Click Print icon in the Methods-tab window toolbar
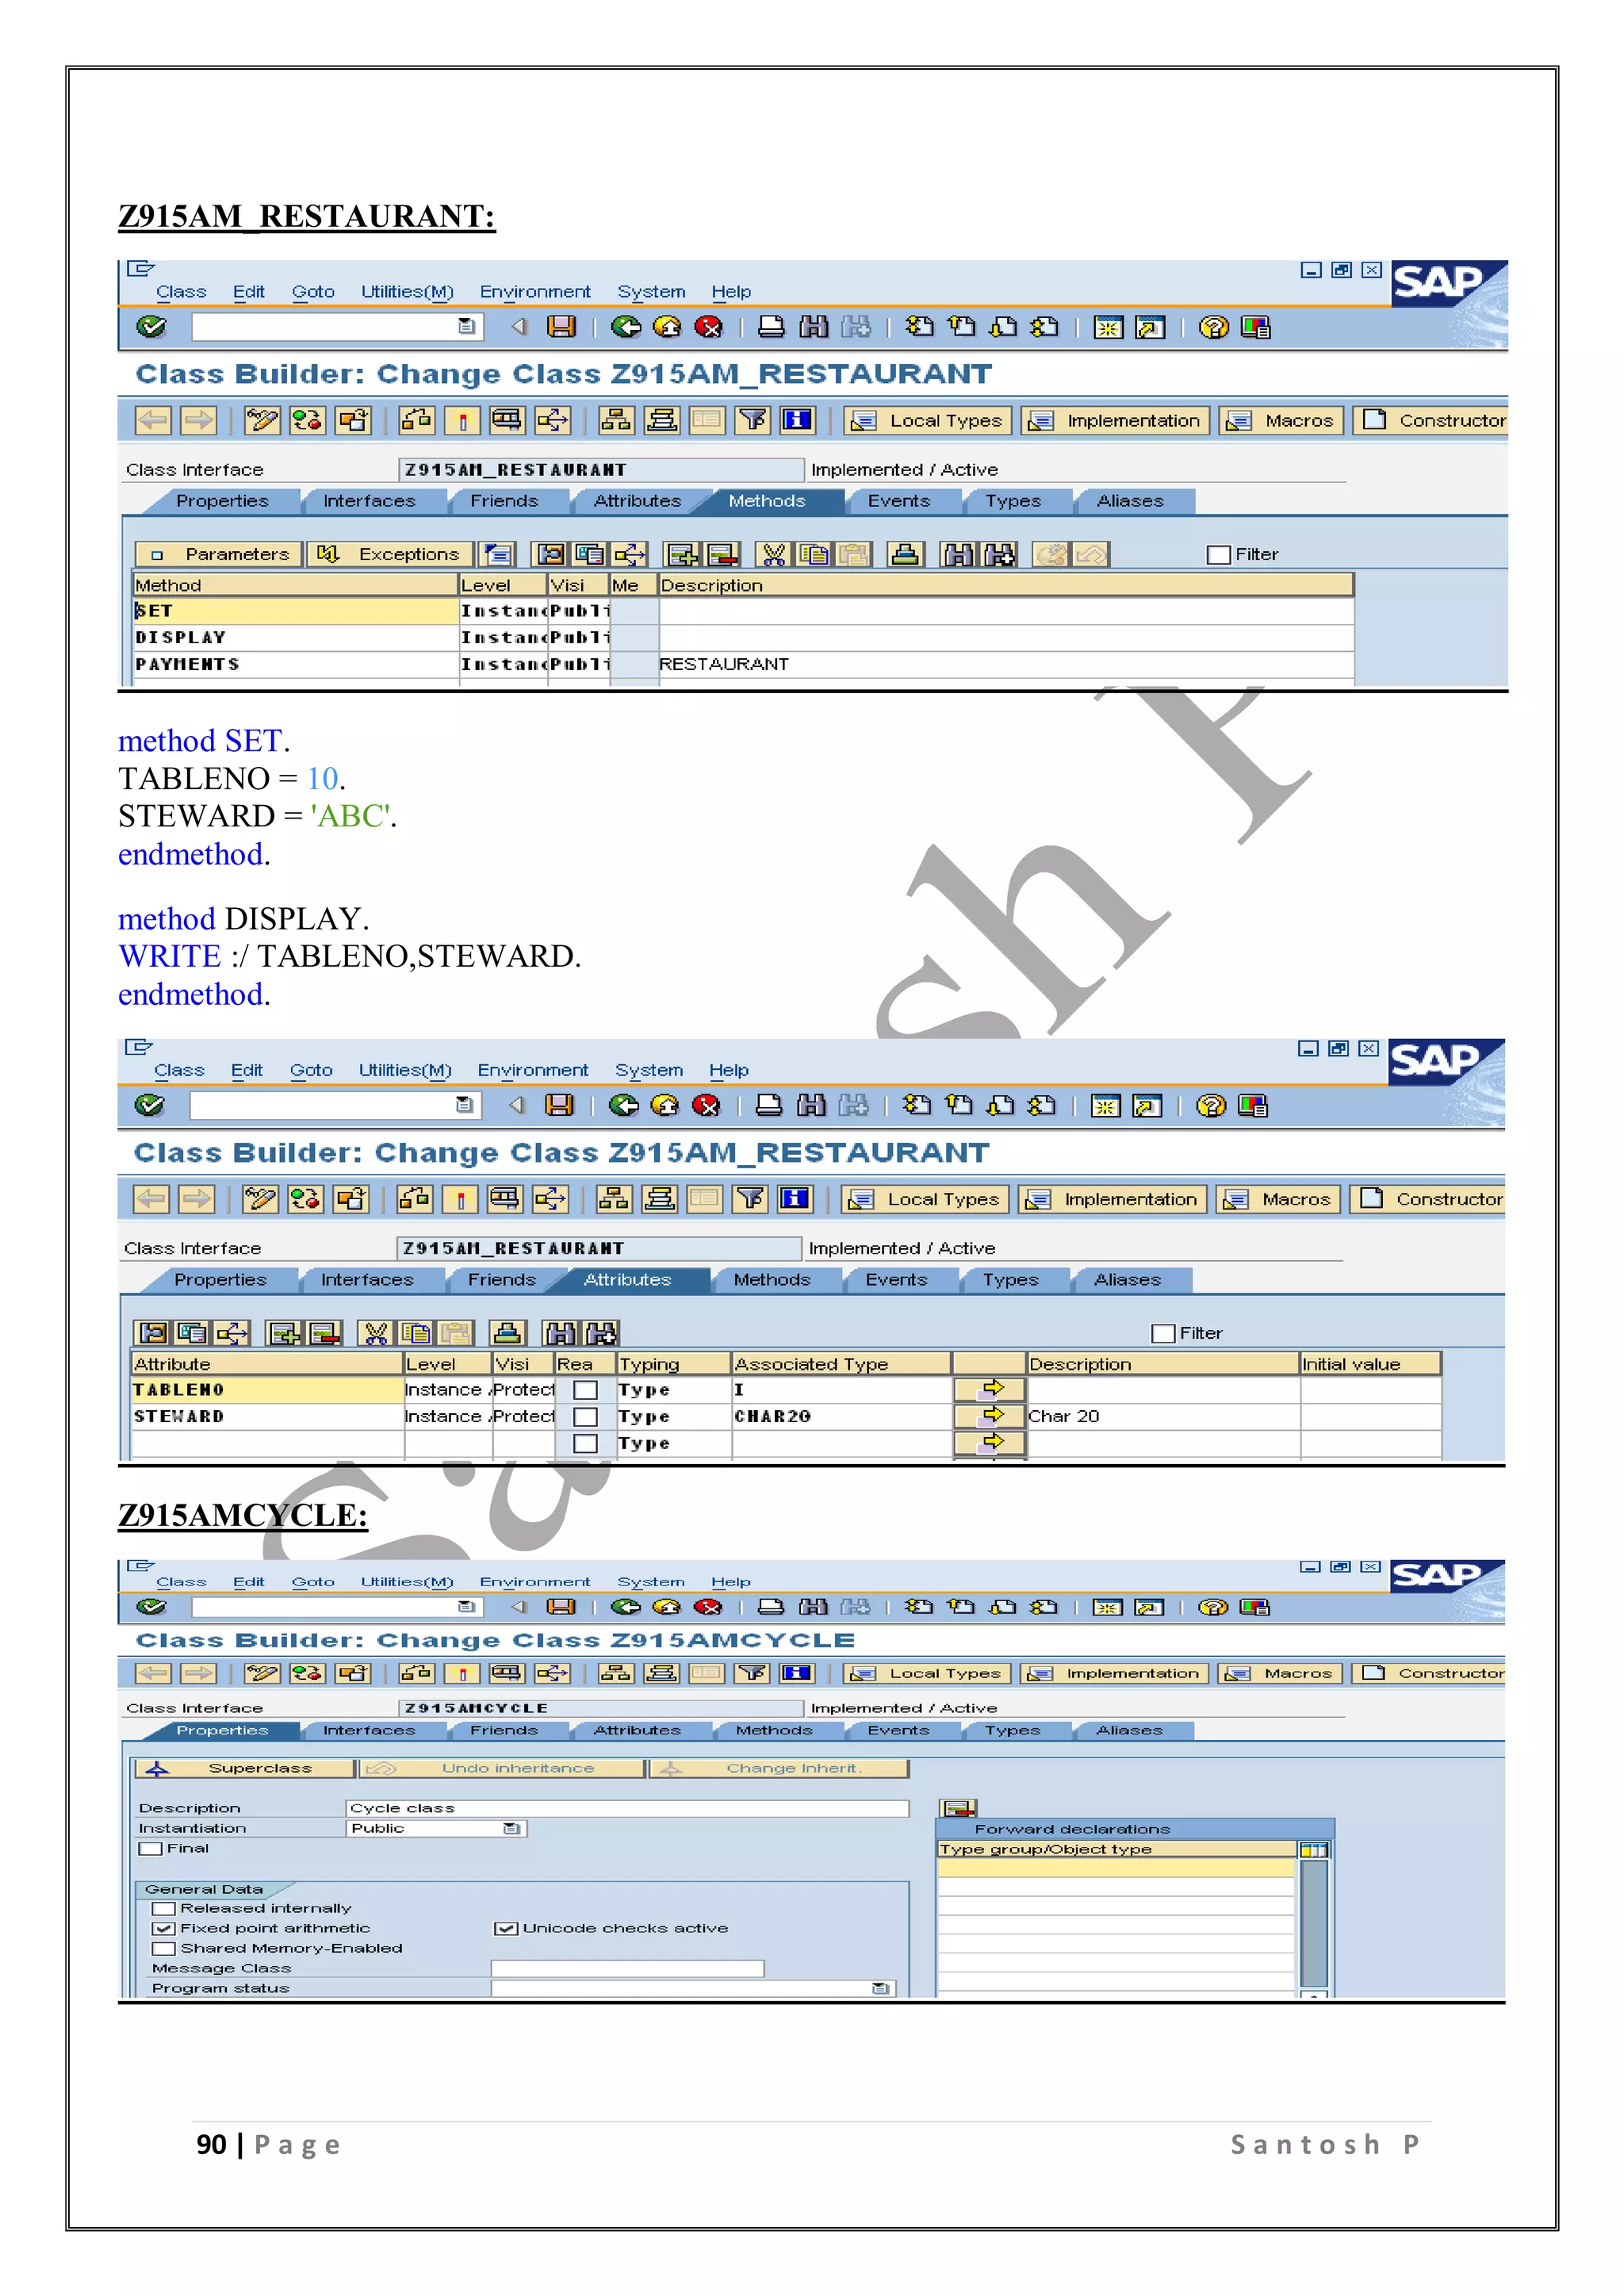 (x=771, y=327)
